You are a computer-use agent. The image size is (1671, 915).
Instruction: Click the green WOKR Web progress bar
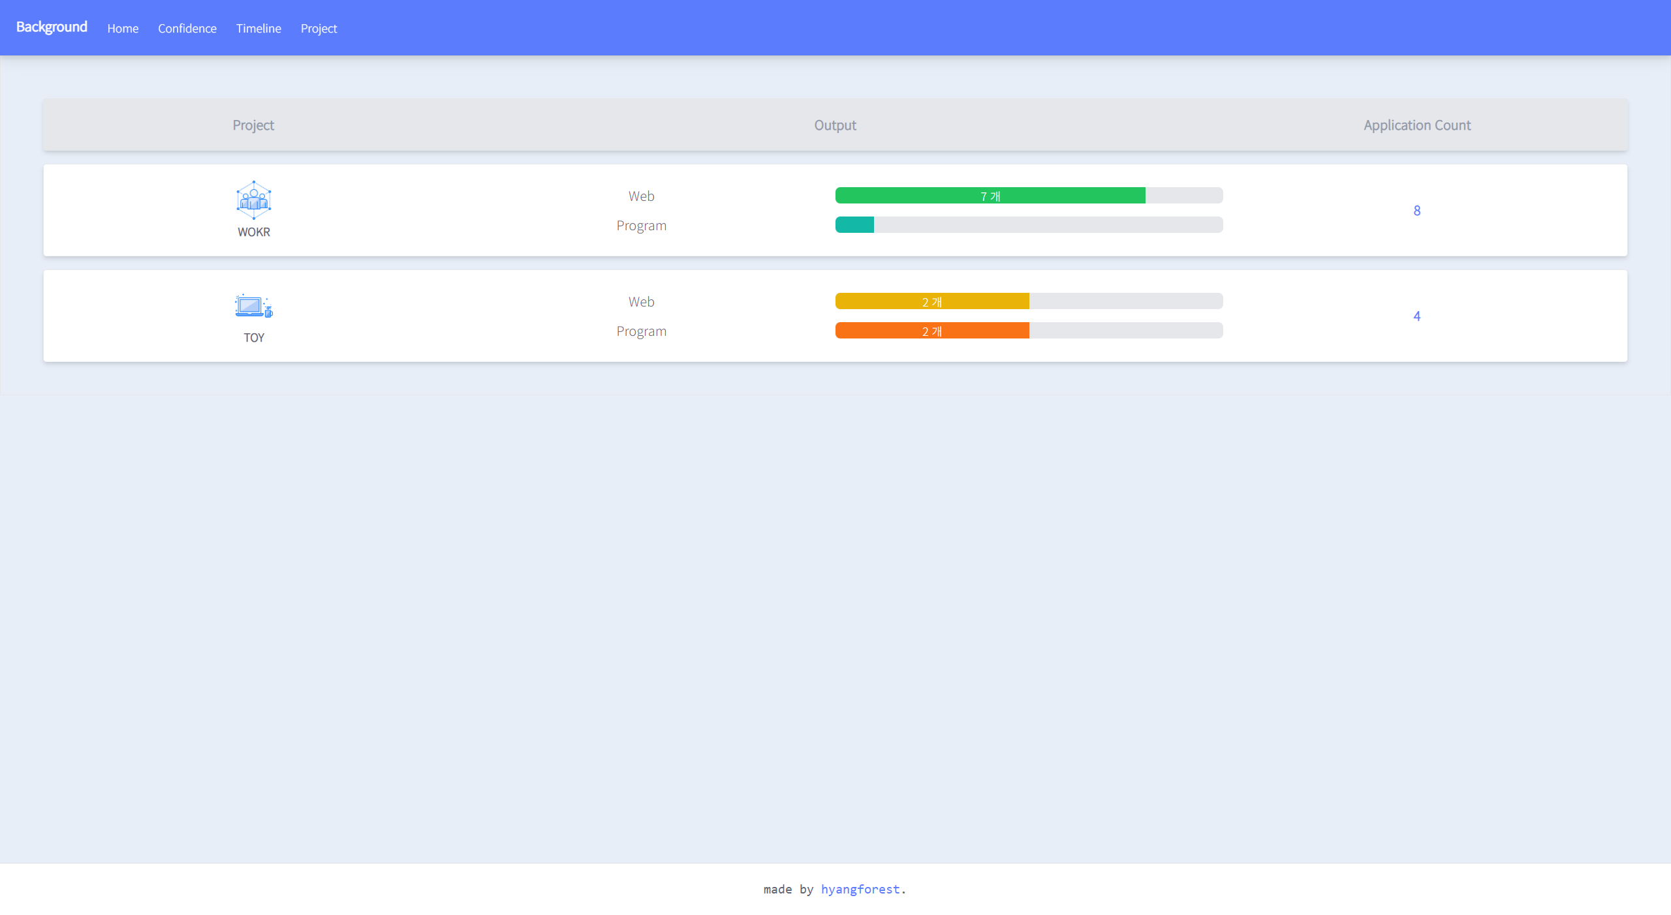[990, 196]
